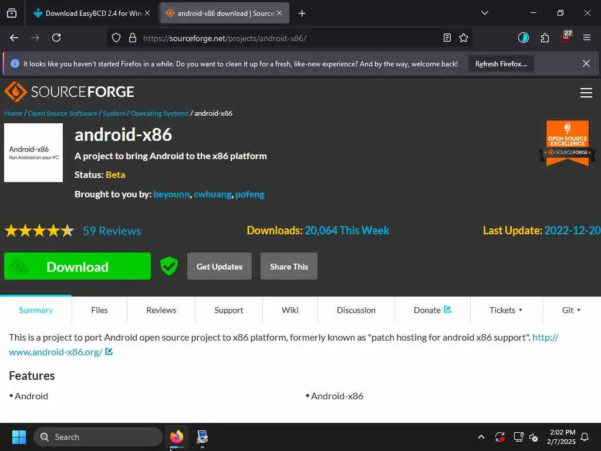Dismiss the Refresh Firefox notification bar
The width and height of the screenshot is (601, 451).
(586, 63)
